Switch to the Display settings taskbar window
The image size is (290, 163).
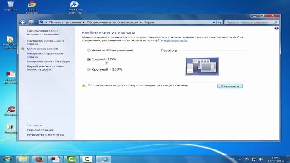103,159
